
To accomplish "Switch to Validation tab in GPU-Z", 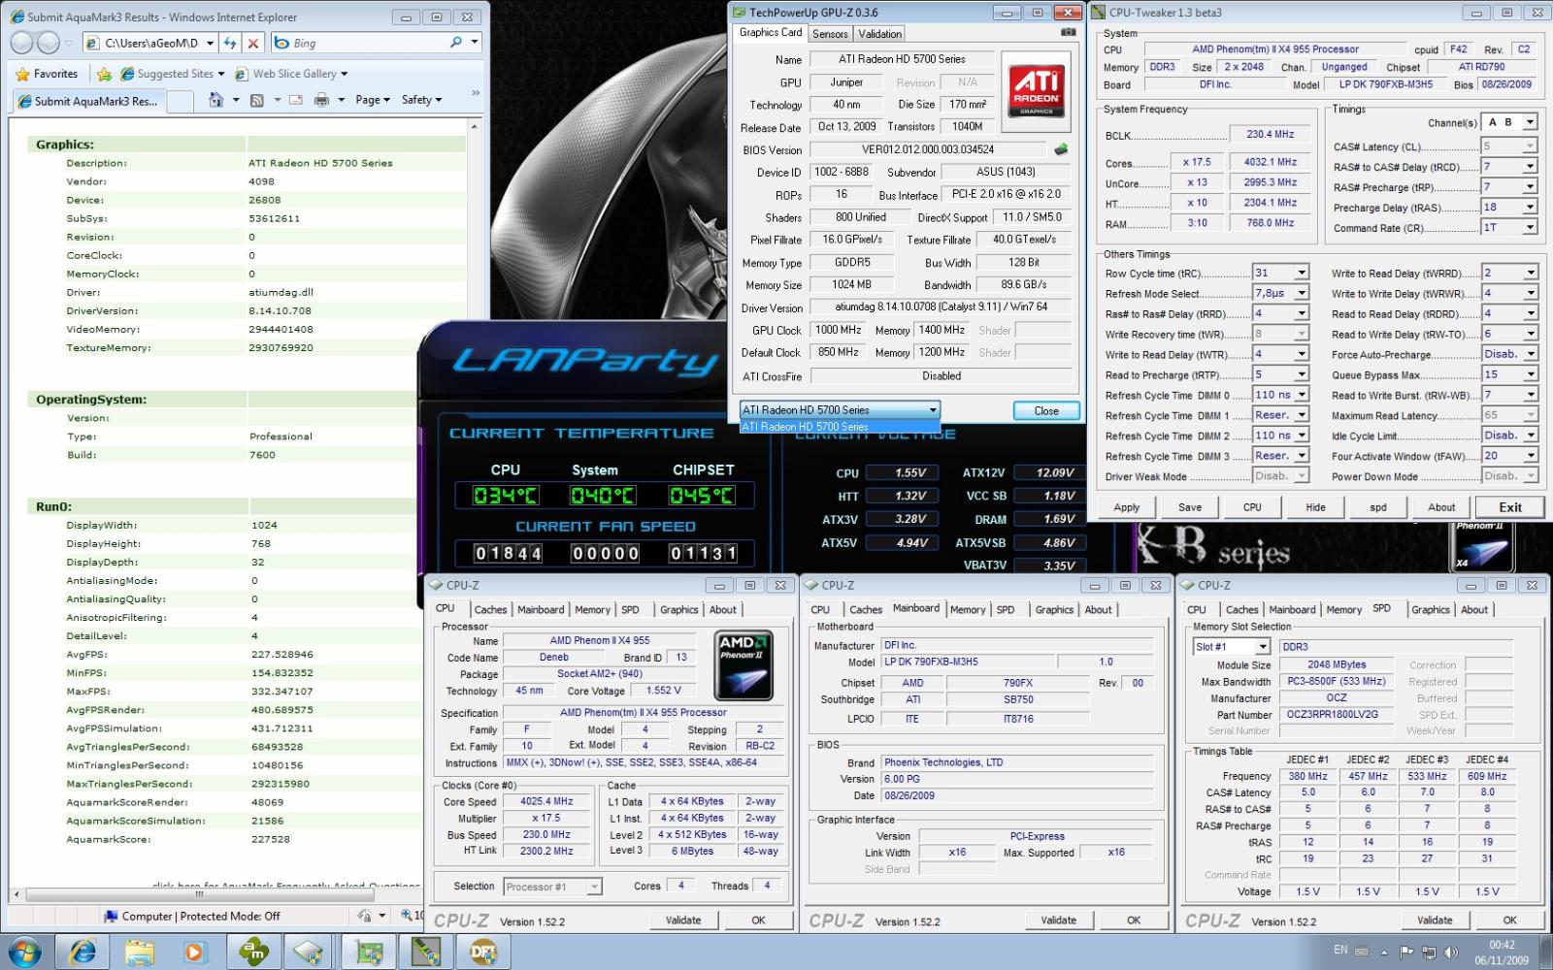I will pyautogui.click(x=880, y=34).
